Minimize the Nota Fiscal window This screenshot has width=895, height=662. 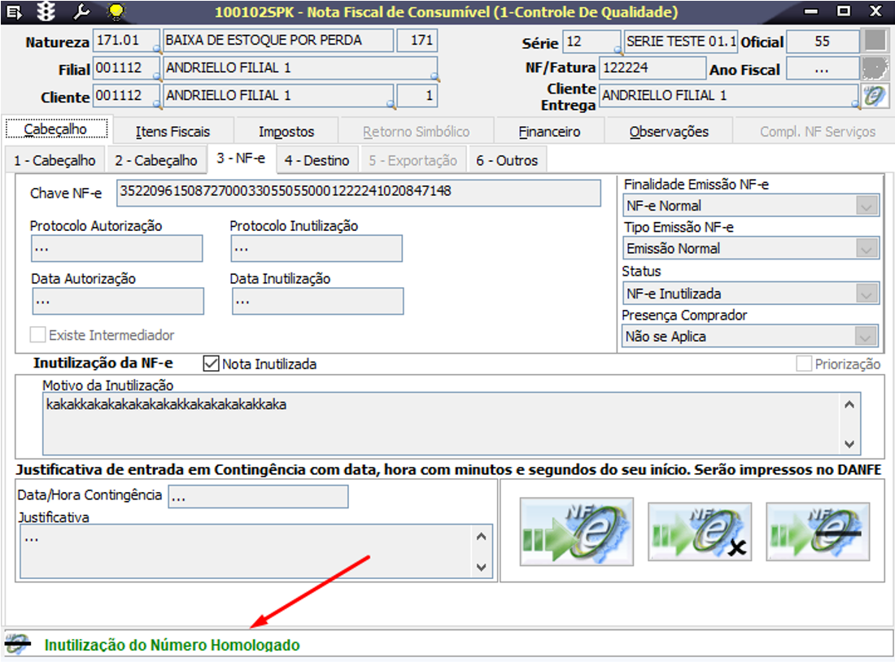811,11
